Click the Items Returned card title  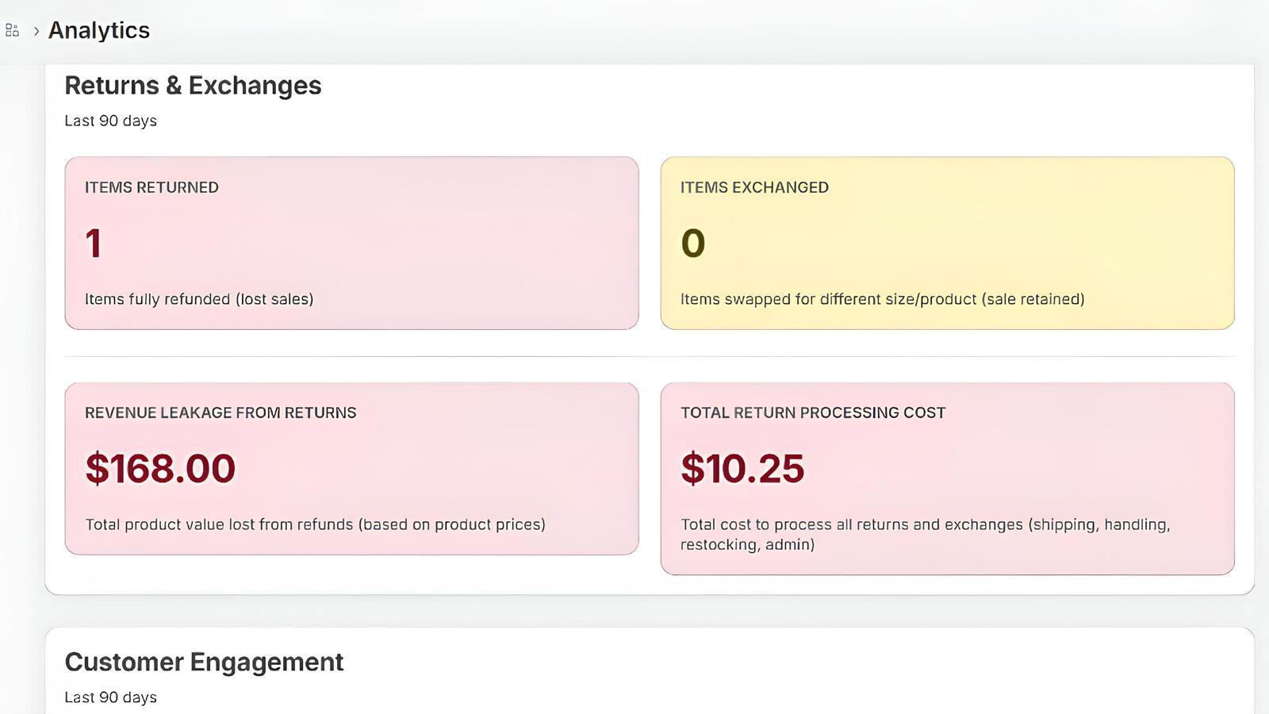(x=151, y=187)
